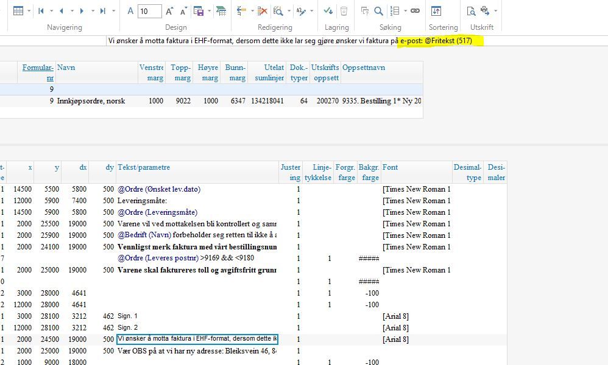The image size is (608, 365).
Task: Go to the next record
Action: click(x=82, y=11)
